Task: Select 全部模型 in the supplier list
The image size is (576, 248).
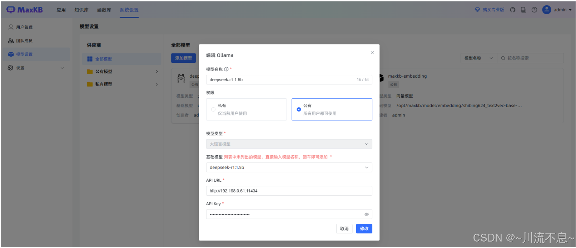Action: coord(121,59)
